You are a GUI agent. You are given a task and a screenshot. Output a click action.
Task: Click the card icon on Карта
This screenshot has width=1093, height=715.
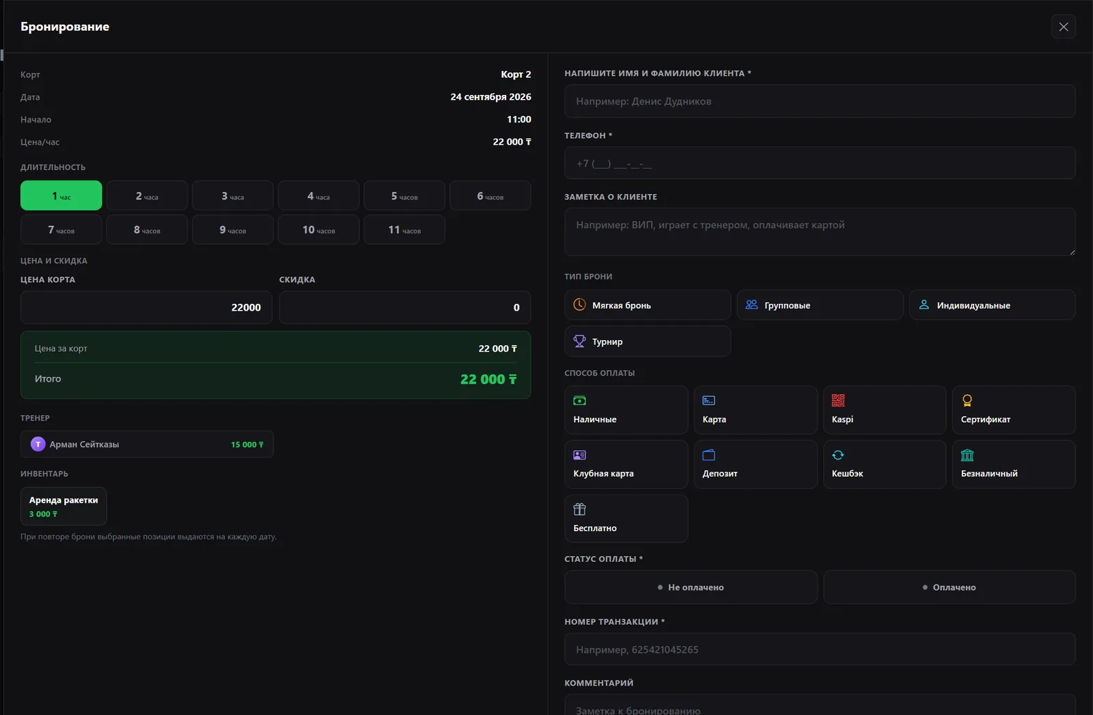[x=708, y=400]
